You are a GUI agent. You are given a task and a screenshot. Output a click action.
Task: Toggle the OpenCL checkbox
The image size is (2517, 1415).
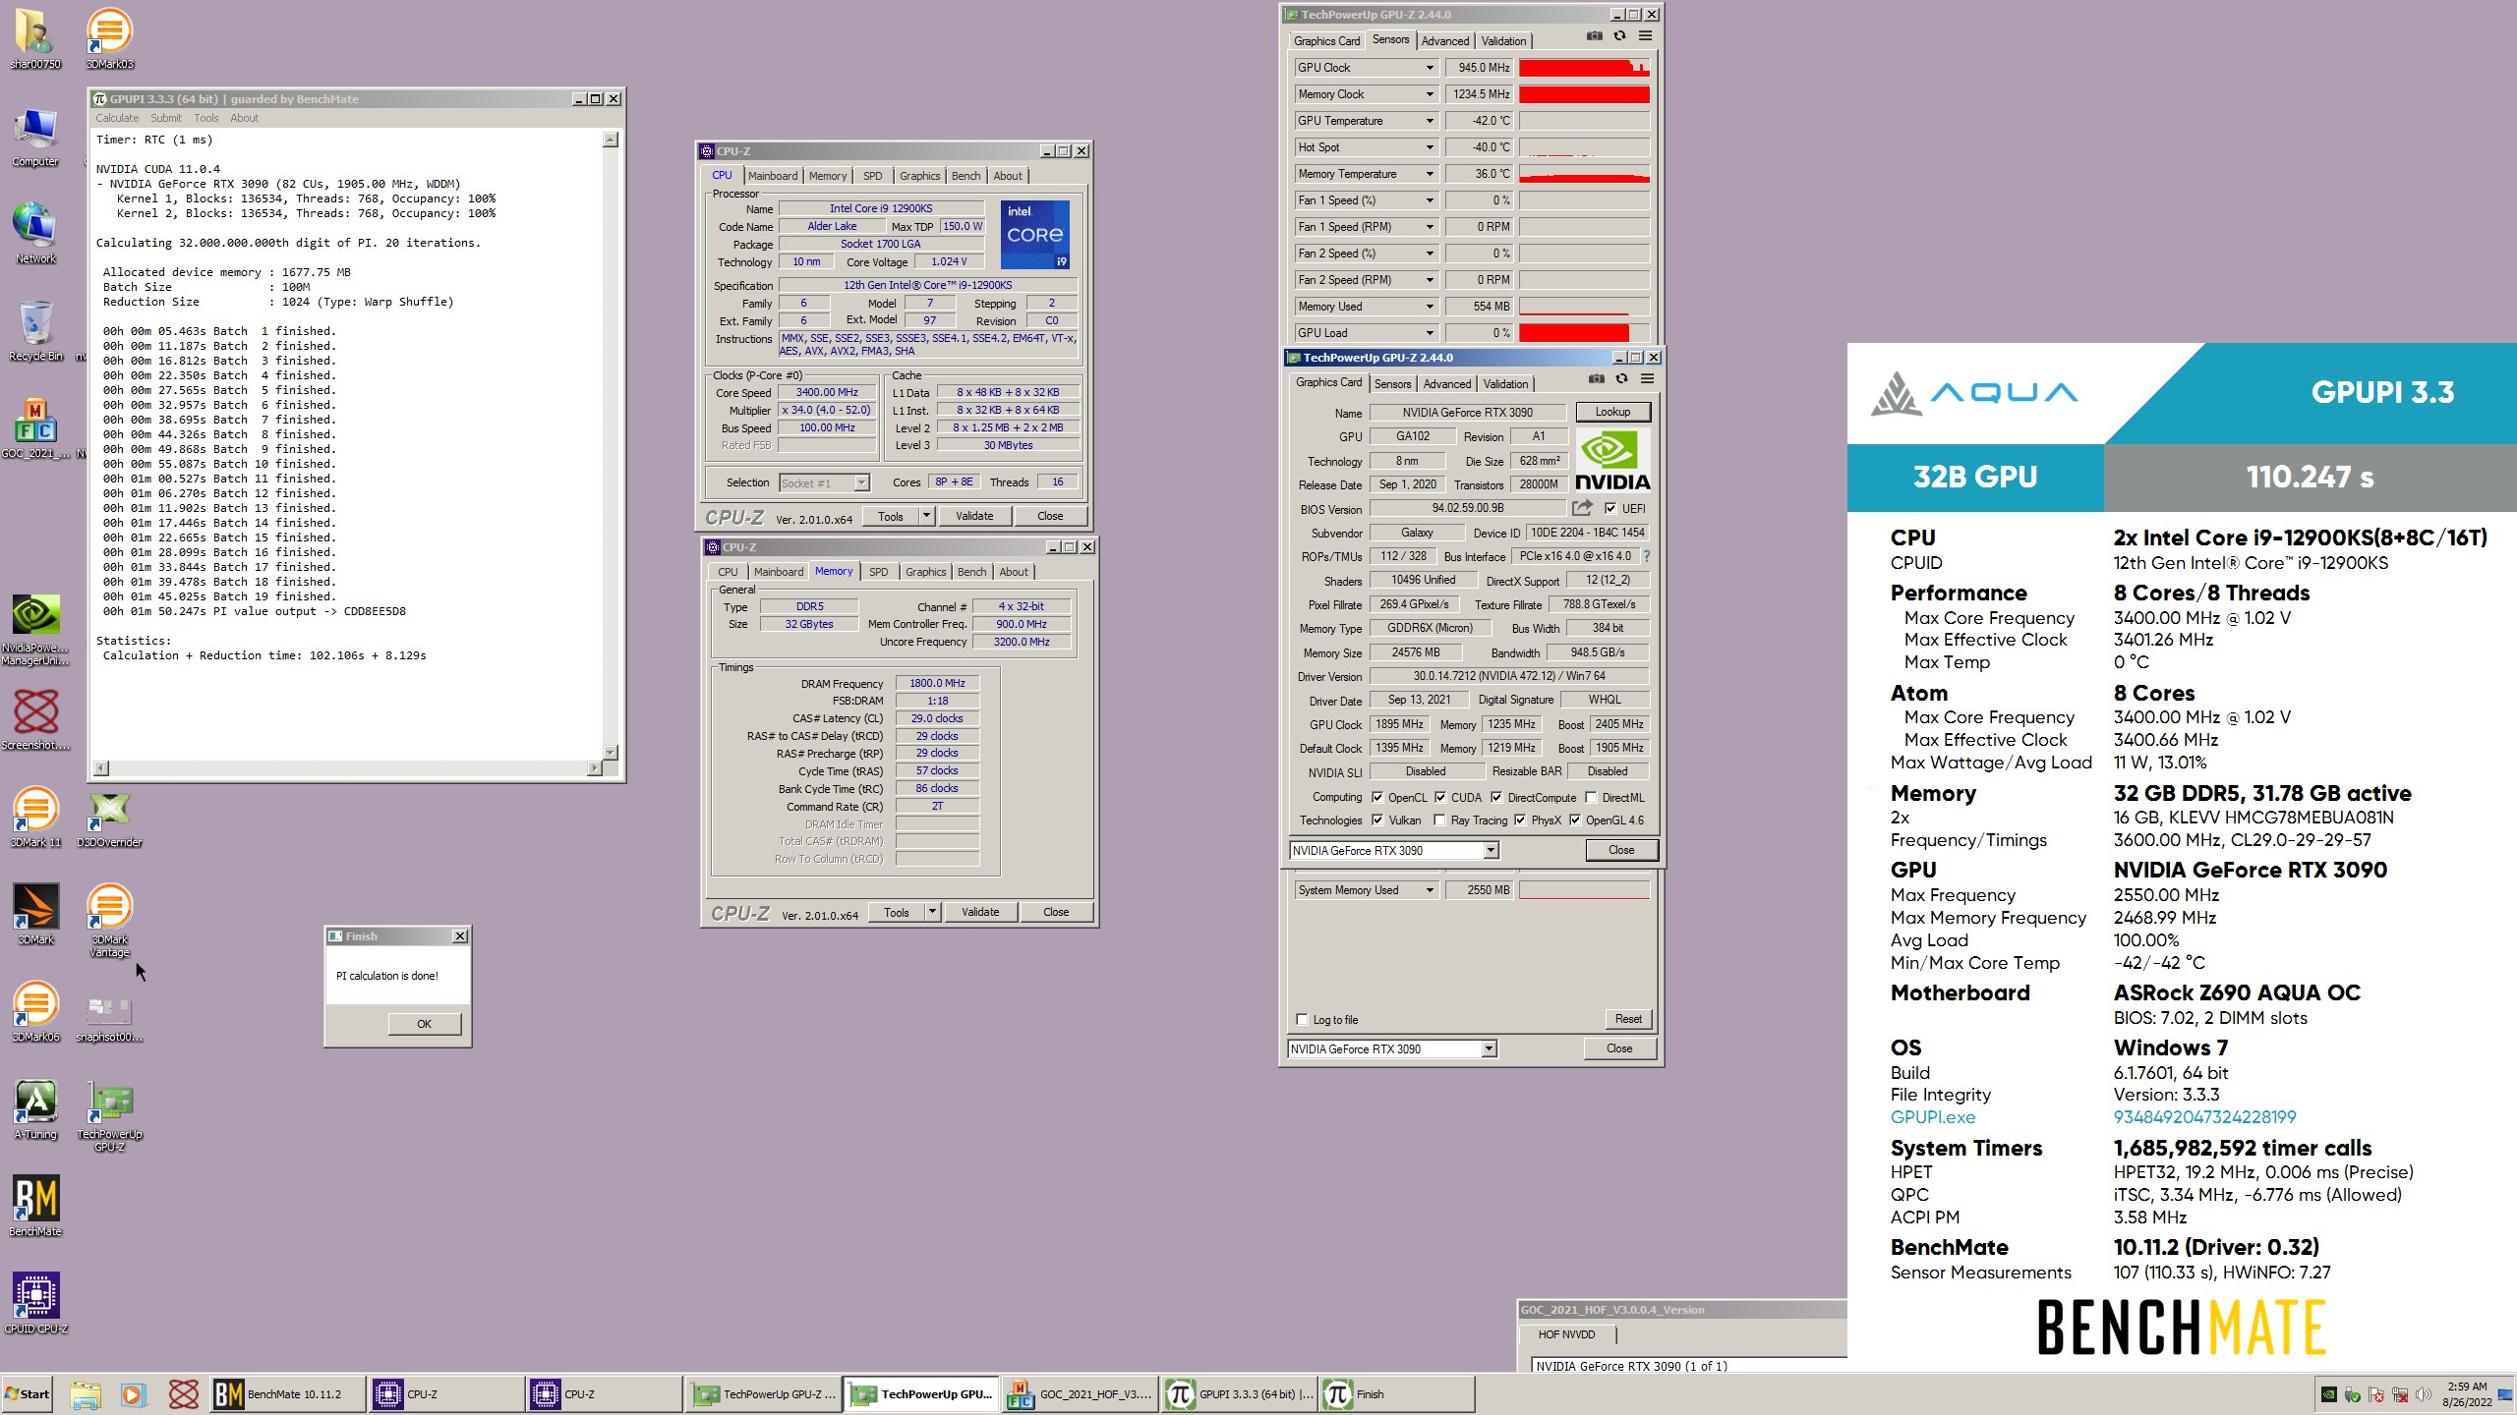1377,798
